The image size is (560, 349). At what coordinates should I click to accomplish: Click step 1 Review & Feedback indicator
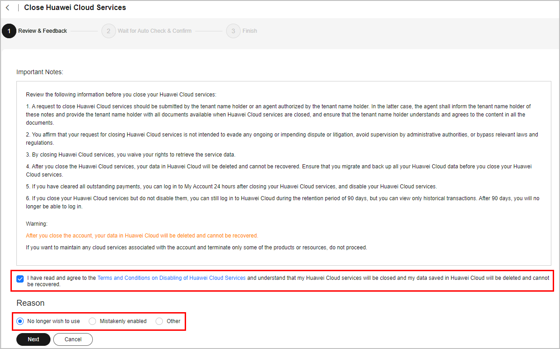pos(35,31)
